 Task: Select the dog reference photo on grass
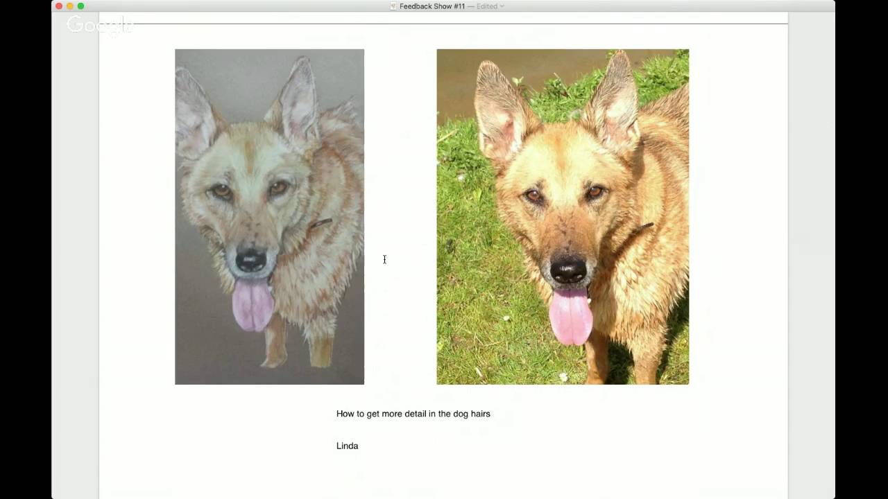click(563, 216)
